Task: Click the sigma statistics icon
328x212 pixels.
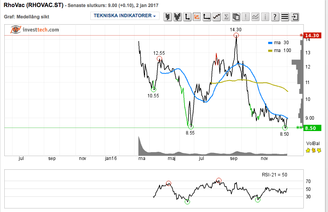Action: coord(226,17)
